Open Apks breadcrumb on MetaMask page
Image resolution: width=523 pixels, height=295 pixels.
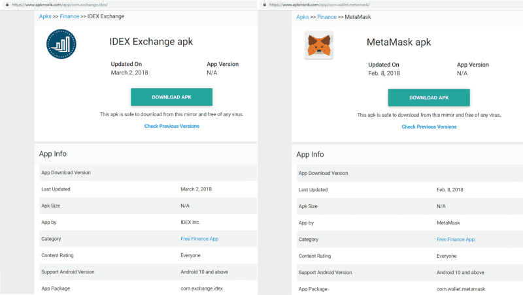coord(303,17)
